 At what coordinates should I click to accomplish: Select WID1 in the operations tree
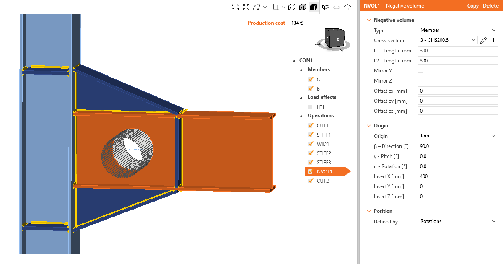coord(323,144)
